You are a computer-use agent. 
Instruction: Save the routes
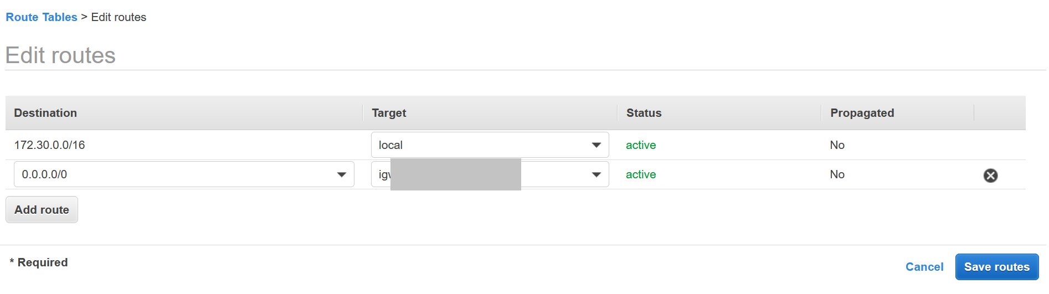[997, 267]
